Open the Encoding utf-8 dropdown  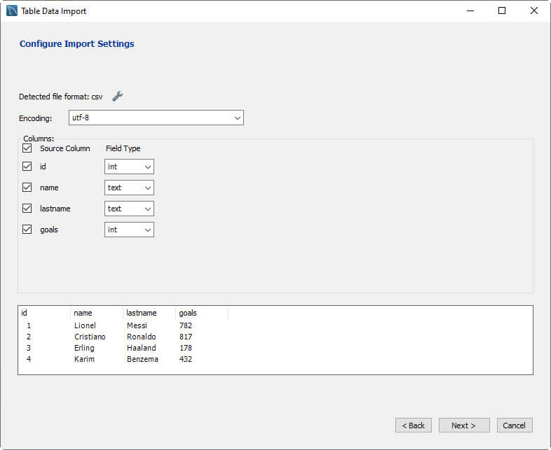[x=156, y=118]
